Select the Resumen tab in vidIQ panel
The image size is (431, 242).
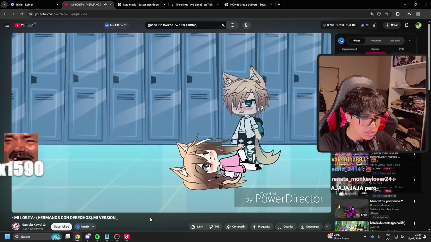click(376, 41)
